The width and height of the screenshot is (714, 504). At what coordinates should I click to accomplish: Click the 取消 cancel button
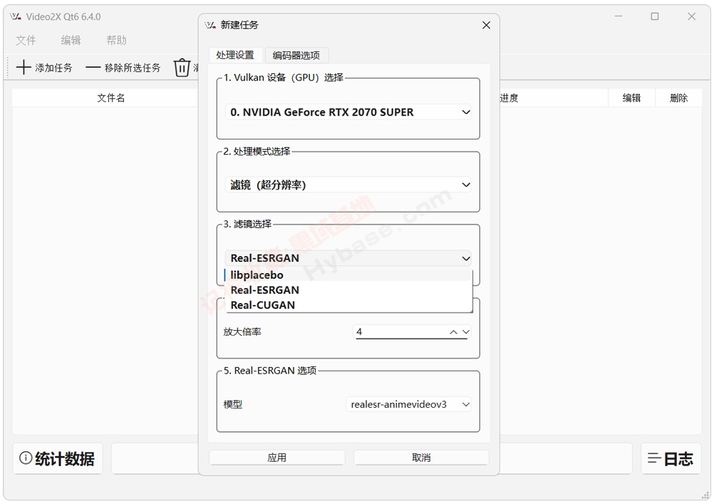point(421,458)
